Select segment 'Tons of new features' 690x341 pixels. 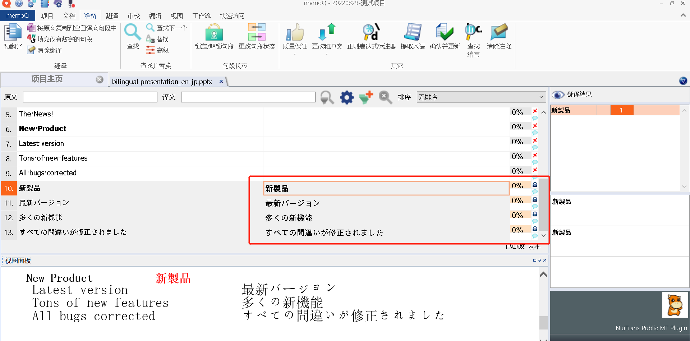pyautogui.click(x=53, y=158)
